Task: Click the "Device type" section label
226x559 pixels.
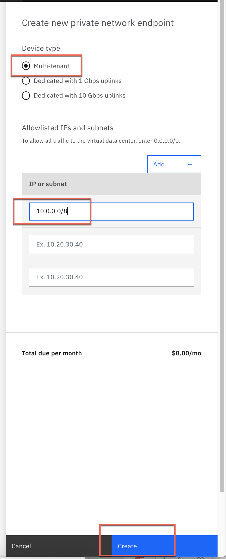Action: (41, 49)
